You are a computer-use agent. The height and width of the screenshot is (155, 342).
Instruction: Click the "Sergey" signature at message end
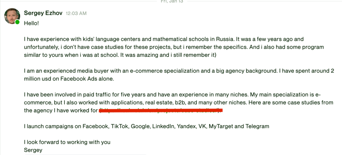[x=33, y=150]
